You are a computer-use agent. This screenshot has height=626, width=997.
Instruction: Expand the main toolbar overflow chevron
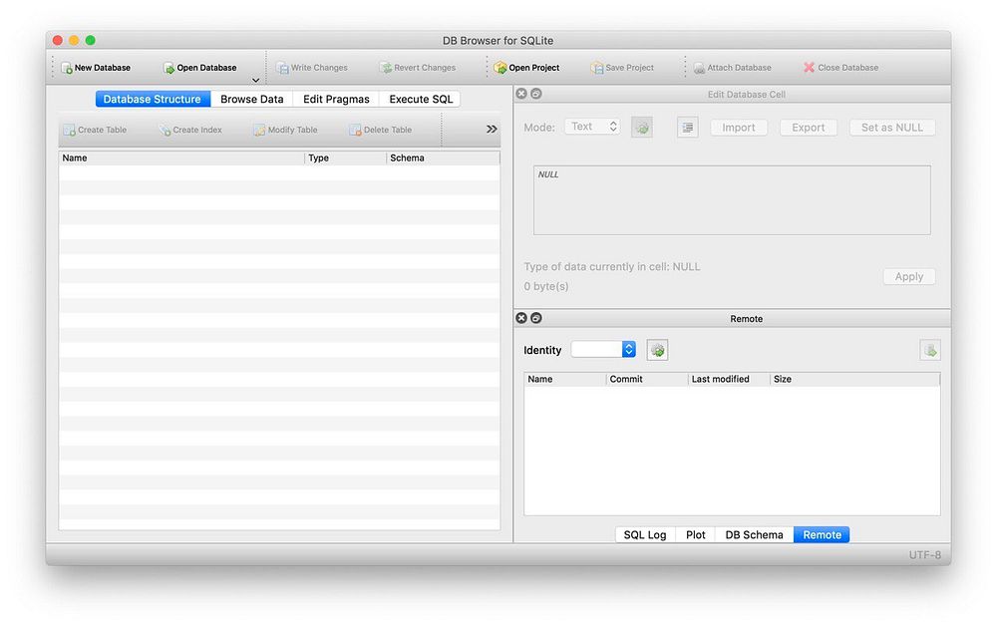[255, 80]
